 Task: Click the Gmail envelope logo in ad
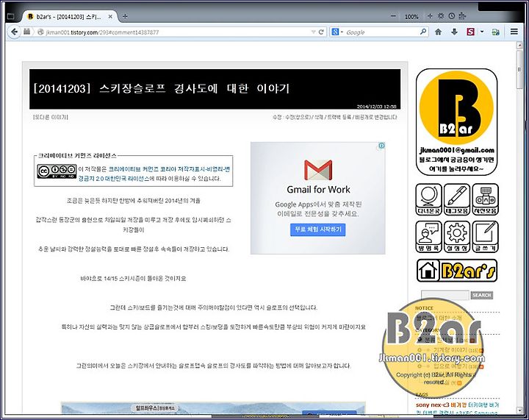tap(318, 170)
